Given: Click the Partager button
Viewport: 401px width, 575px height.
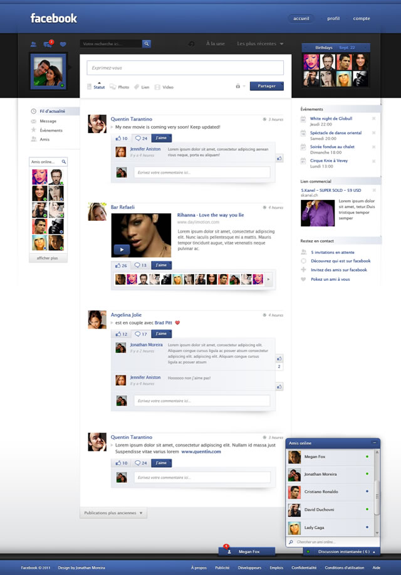Looking at the screenshot, I should click(x=266, y=86).
